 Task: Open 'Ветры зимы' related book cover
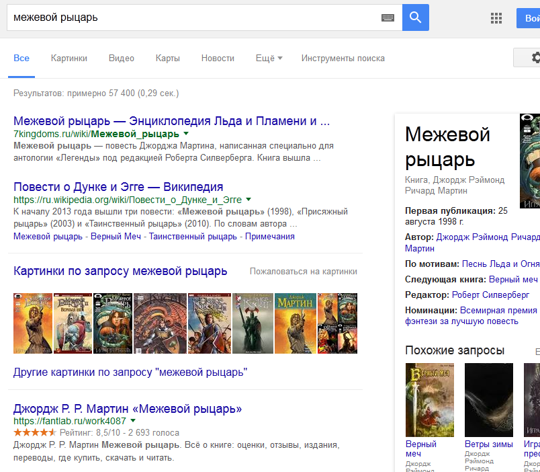click(489, 400)
